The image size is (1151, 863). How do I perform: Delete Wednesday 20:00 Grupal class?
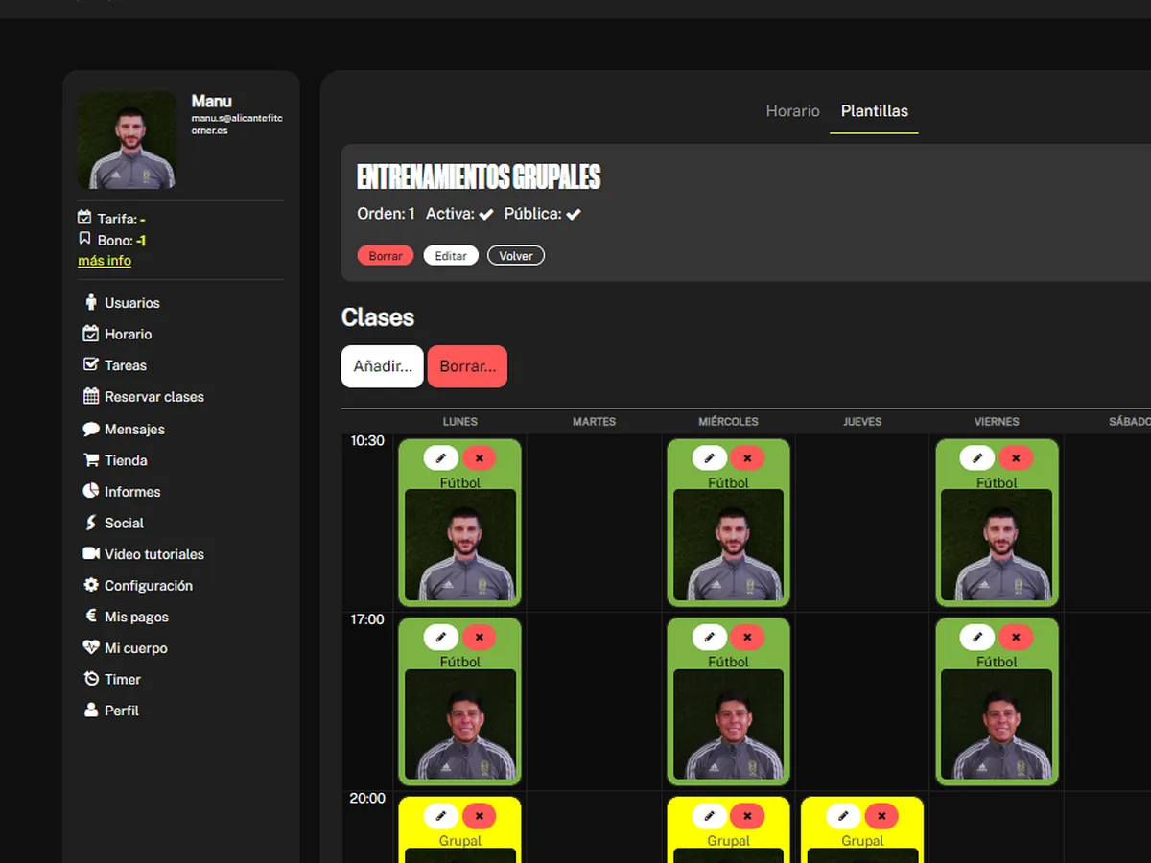[747, 816]
